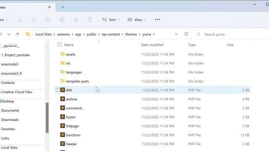269x151 pixels.
Task: Open 1_Project_youtube in navigation pane
Action: [x=16, y=55]
